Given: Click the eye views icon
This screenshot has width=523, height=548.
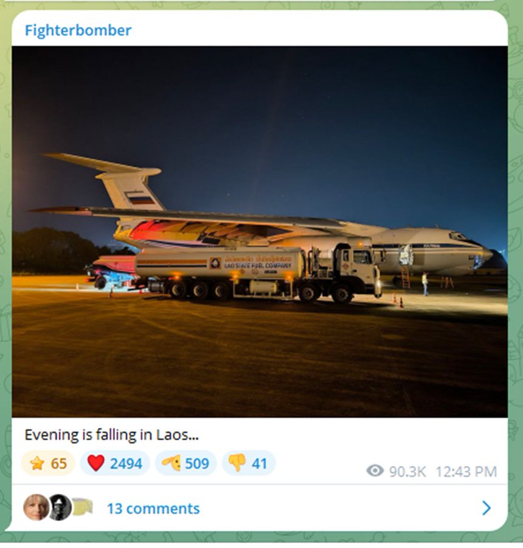Looking at the screenshot, I should [375, 471].
